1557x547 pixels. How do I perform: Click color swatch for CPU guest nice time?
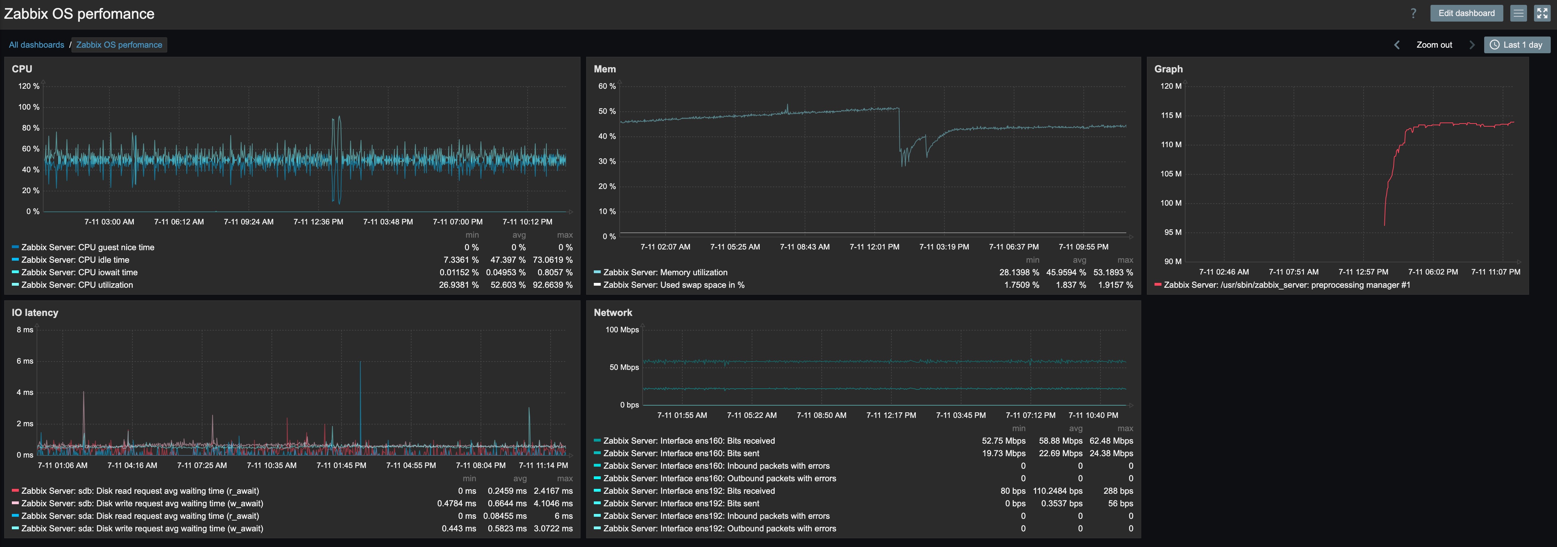click(x=15, y=247)
